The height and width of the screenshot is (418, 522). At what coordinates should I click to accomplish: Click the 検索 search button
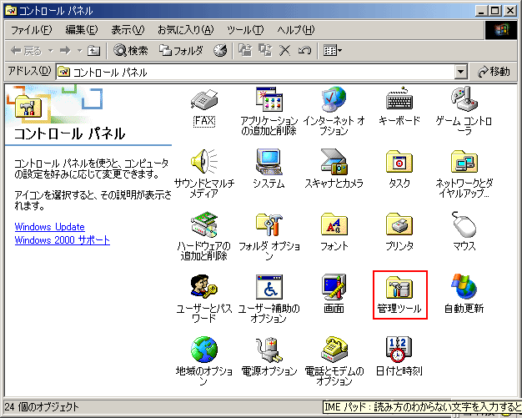click(130, 51)
